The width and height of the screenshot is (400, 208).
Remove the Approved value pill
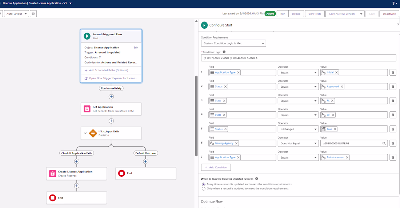[x=342, y=87]
